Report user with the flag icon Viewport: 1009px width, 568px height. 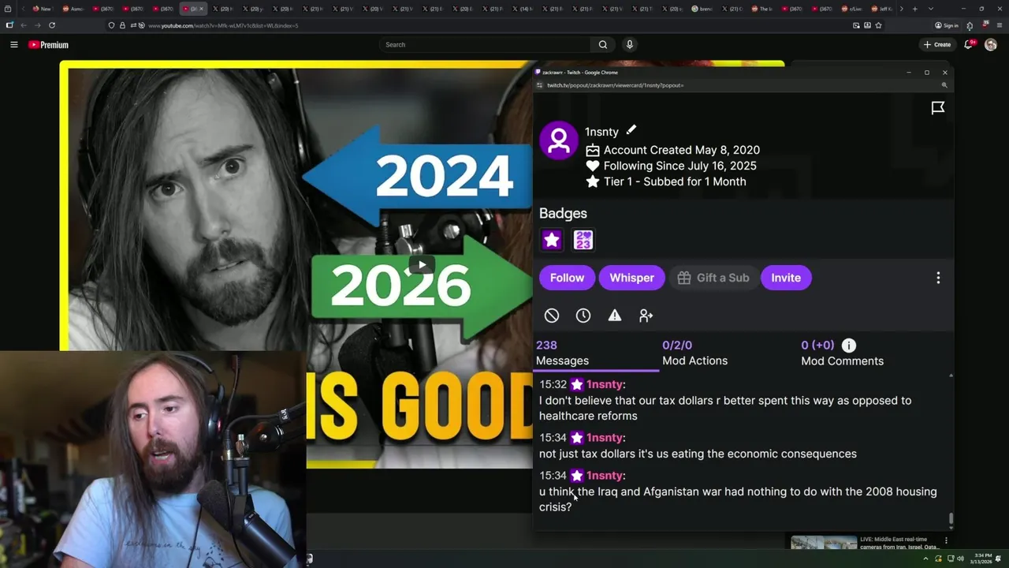938,108
